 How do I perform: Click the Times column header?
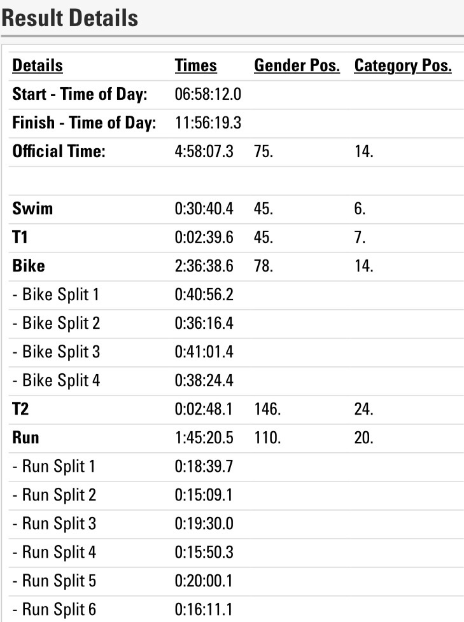pos(195,66)
